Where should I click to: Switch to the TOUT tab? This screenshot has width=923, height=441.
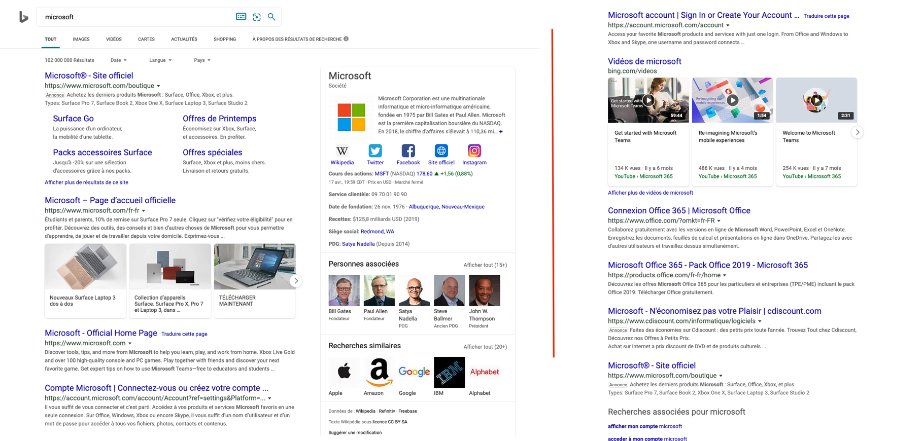coord(50,39)
